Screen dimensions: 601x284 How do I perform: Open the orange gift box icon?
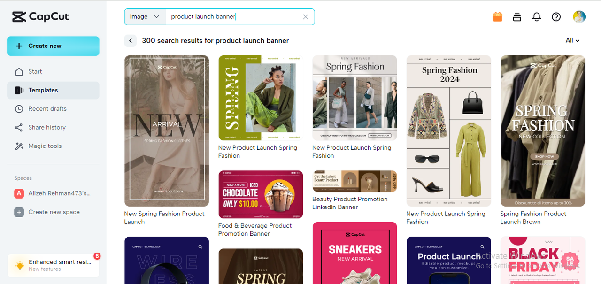tap(498, 17)
